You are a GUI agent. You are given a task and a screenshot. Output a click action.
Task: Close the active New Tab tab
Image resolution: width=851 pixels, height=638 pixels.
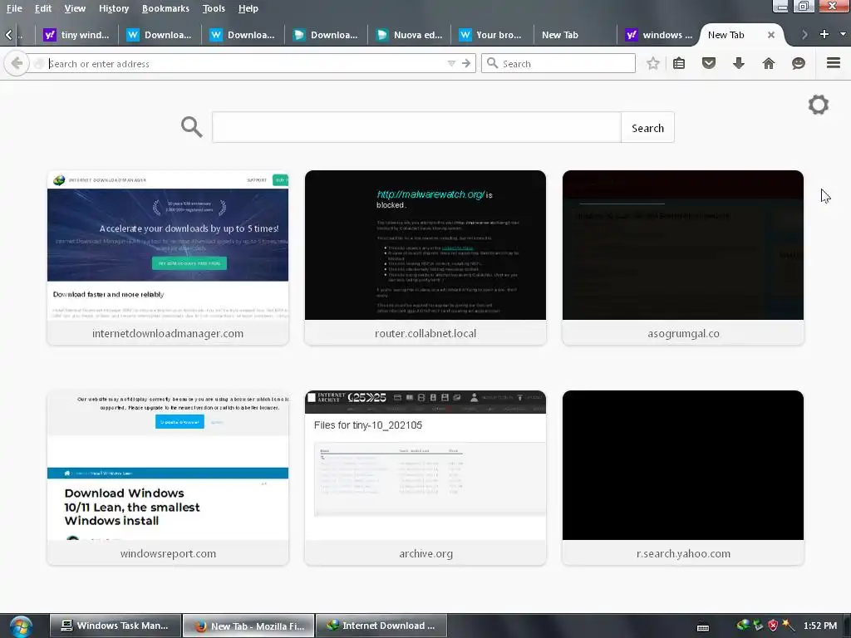770,35
